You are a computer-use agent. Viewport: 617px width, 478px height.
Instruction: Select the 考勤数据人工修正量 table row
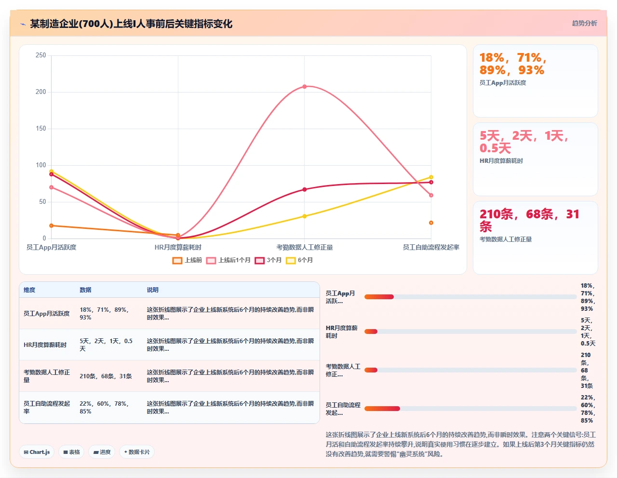[x=169, y=376]
